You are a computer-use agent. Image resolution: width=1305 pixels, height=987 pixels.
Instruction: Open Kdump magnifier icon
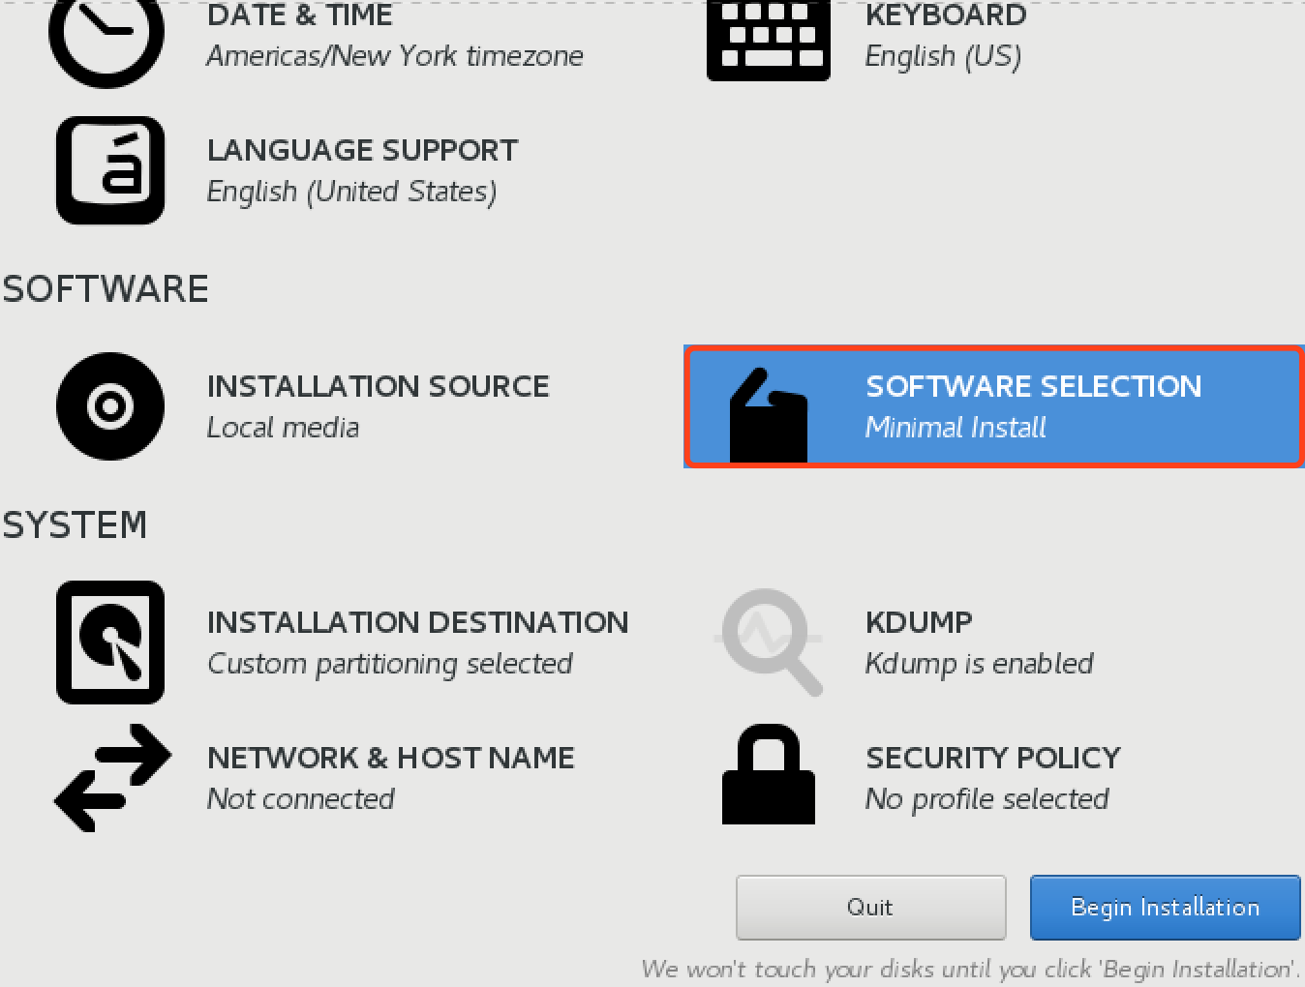769,642
